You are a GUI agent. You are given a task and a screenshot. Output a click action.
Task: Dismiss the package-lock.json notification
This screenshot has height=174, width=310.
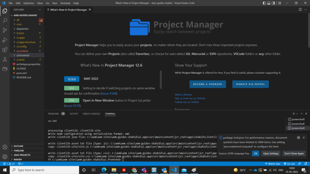(304, 138)
